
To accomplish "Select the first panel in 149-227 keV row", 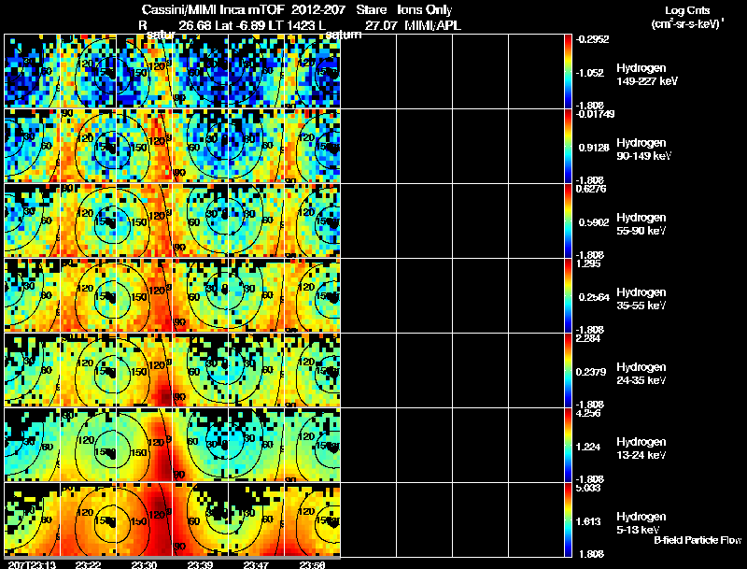I will pos(32,71).
